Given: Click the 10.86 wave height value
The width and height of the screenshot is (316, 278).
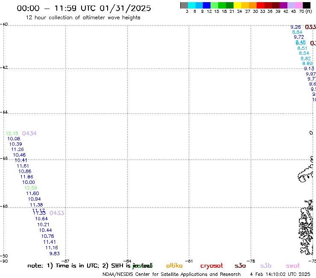Looking at the screenshot, I should (25, 172).
